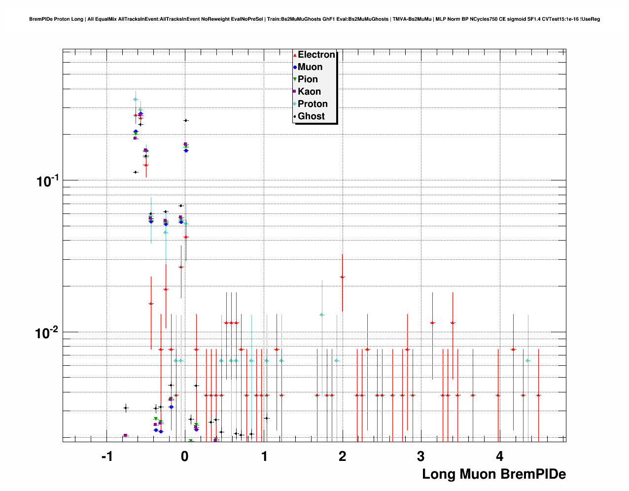Viewport: 629px width, 491px height.
Task: Select the green Pion triangle legend marker
Action: 295,79
